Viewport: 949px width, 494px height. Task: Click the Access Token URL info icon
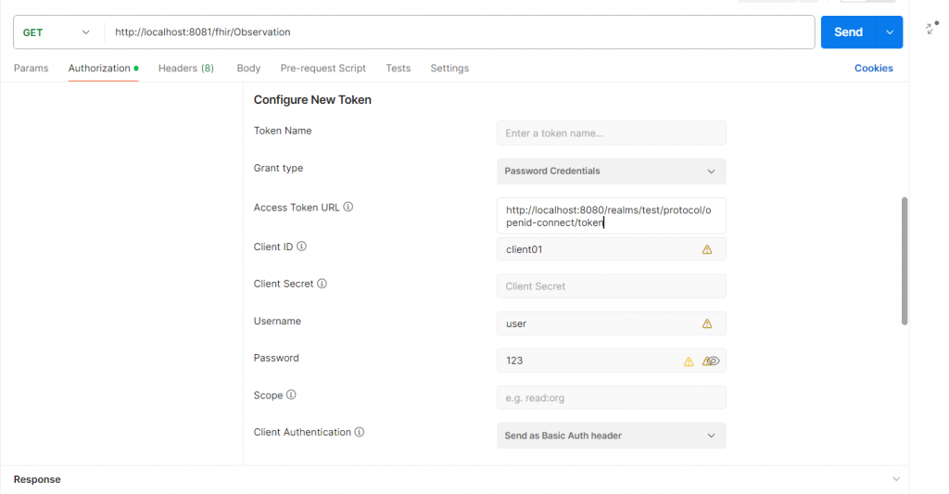pyautogui.click(x=348, y=208)
